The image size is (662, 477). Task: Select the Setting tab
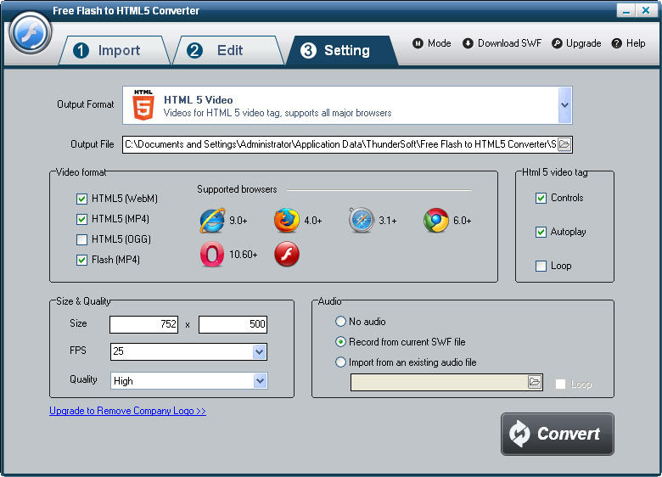(342, 50)
